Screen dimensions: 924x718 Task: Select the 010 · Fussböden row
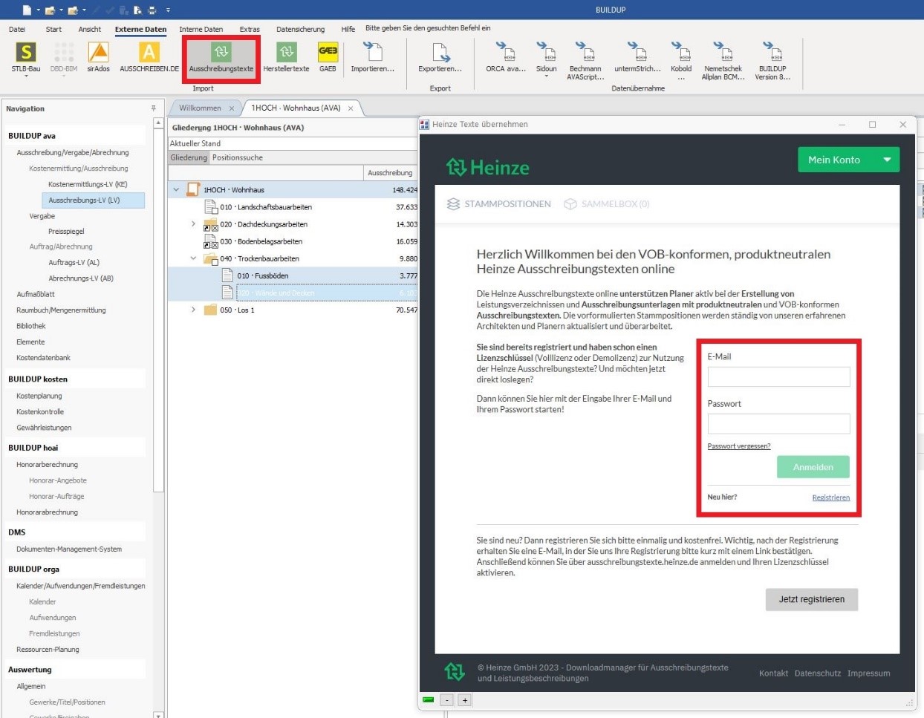(x=293, y=275)
